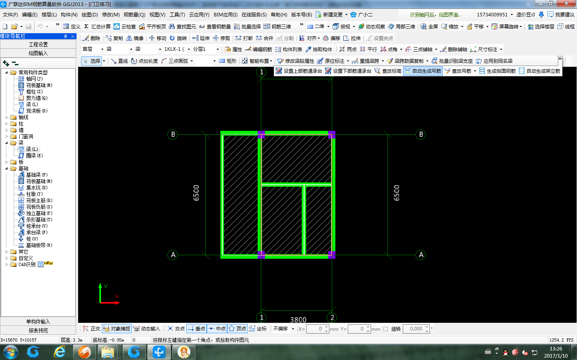
Task: Select the 修剪 (trim) tool
Action: click(x=222, y=38)
